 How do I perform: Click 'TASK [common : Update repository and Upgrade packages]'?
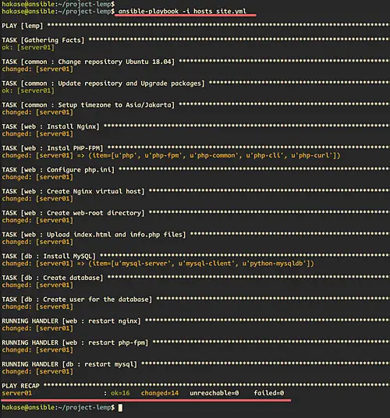pyautogui.click(x=103, y=83)
